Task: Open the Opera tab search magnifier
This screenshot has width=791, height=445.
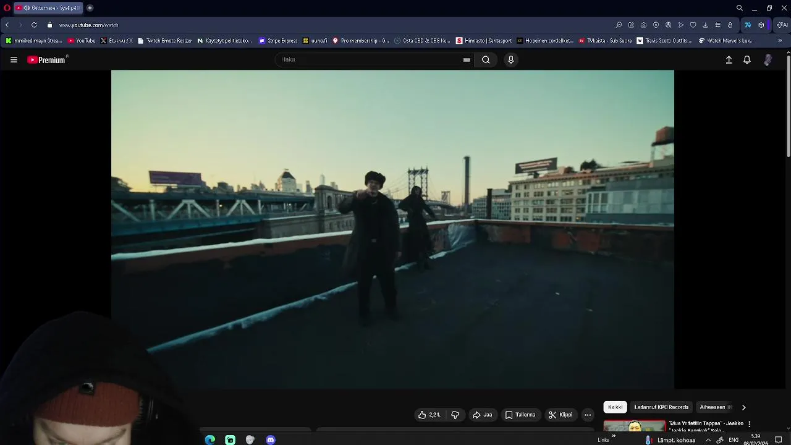Action: pyautogui.click(x=739, y=8)
